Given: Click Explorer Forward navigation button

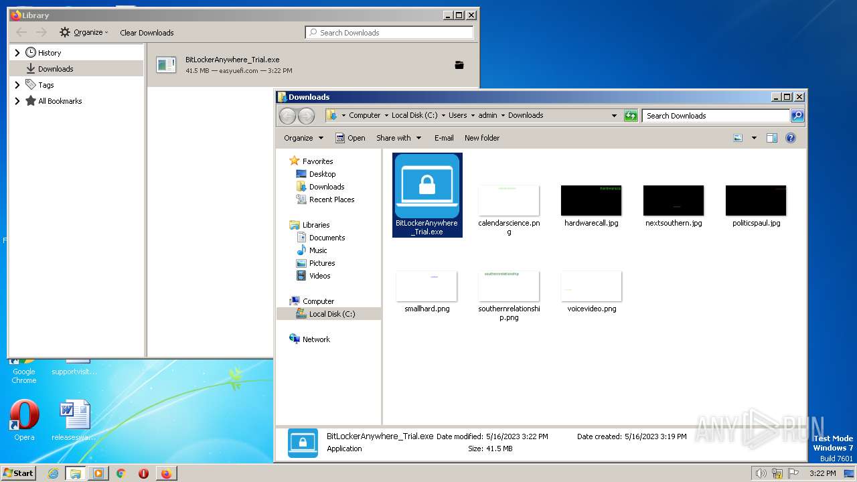Looking at the screenshot, I should (306, 116).
